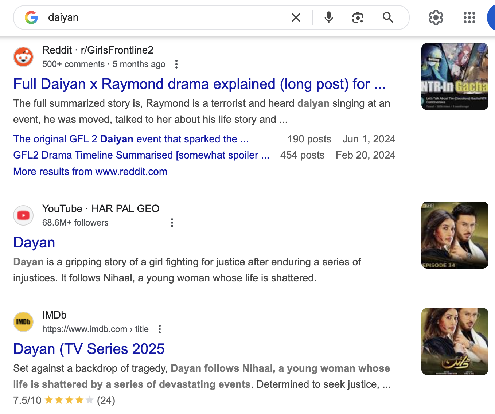The width and height of the screenshot is (495, 414).
Task: Click https://www.imdb.com › title URL text
Action: (96, 329)
